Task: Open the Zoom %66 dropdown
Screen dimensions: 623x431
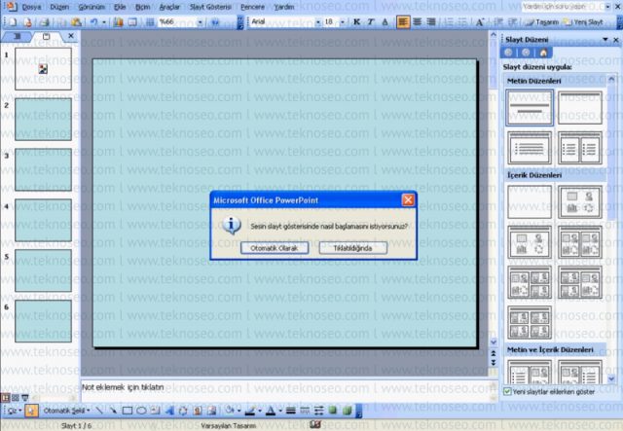Action: (200, 22)
